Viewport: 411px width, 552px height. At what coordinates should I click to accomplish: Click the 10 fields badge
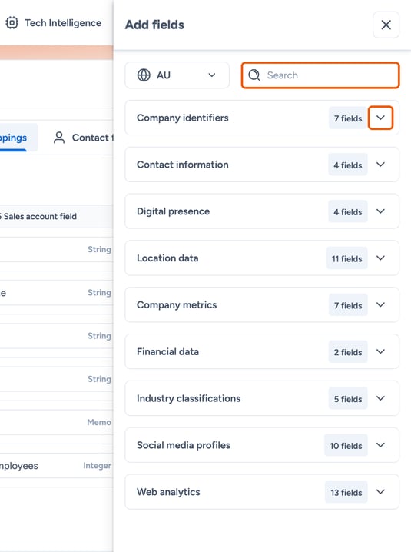(346, 446)
